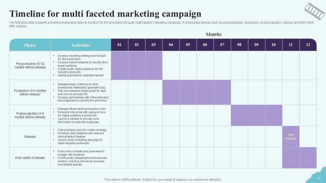
Task: Select month 04 header cell
Action: [x=171, y=45]
